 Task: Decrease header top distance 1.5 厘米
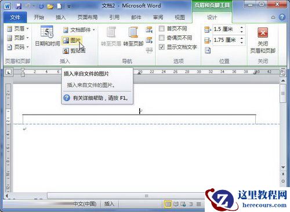click(242, 31)
